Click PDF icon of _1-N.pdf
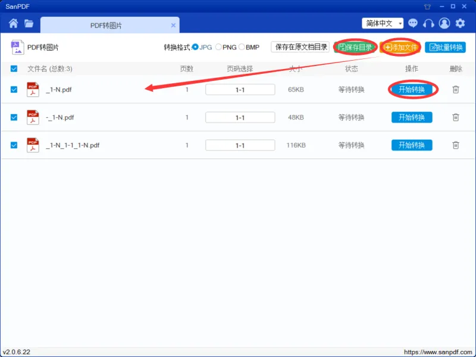This screenshot has width=476, height=357. tap(33, 90)
